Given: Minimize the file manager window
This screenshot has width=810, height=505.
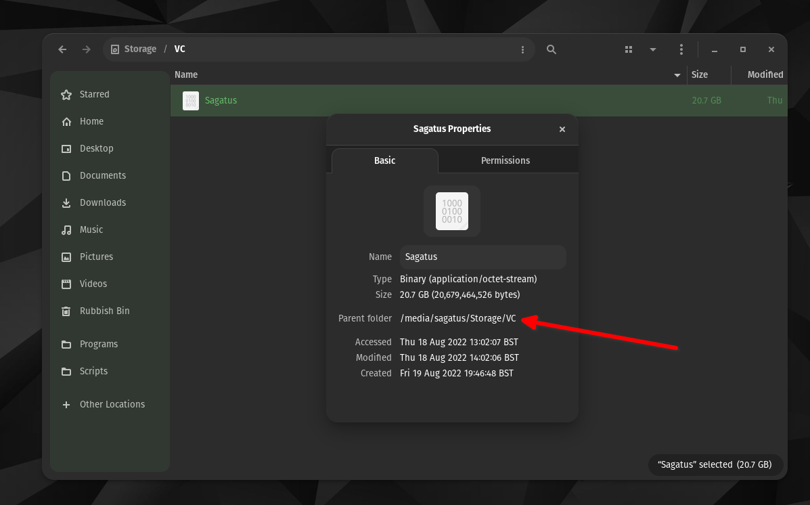Looking at the screenshot, I should point(715,49).
